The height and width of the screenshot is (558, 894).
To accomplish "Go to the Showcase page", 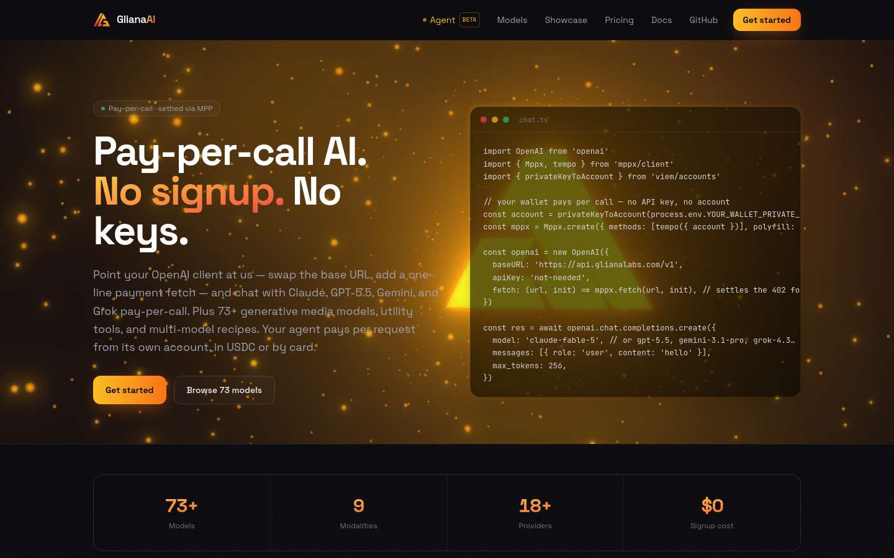I will tap(566, 20).
